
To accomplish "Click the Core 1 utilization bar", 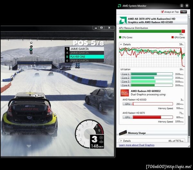I will (152, 74).
